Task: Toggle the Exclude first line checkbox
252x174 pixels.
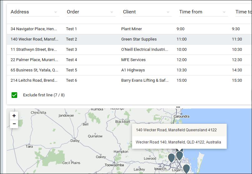Action: coord(14,95)
